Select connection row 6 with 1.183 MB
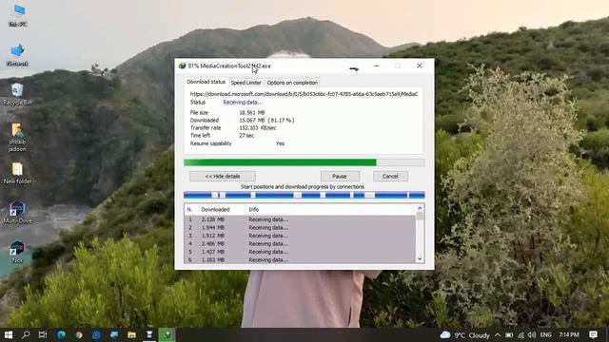The width and height of the screenshot is (609, 342). pos(300,259)
